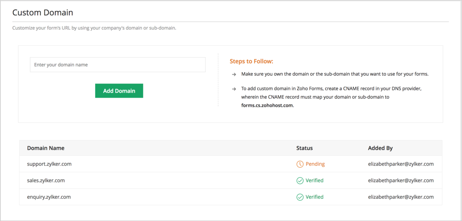Select the sales.zylker.com domain entry

click(x=46, y=180)
